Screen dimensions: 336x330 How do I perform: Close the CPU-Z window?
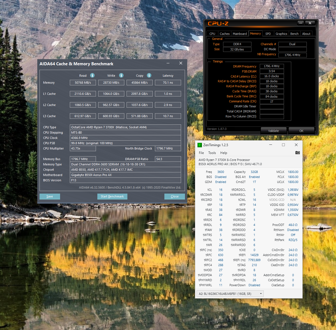tap(310, 23)
